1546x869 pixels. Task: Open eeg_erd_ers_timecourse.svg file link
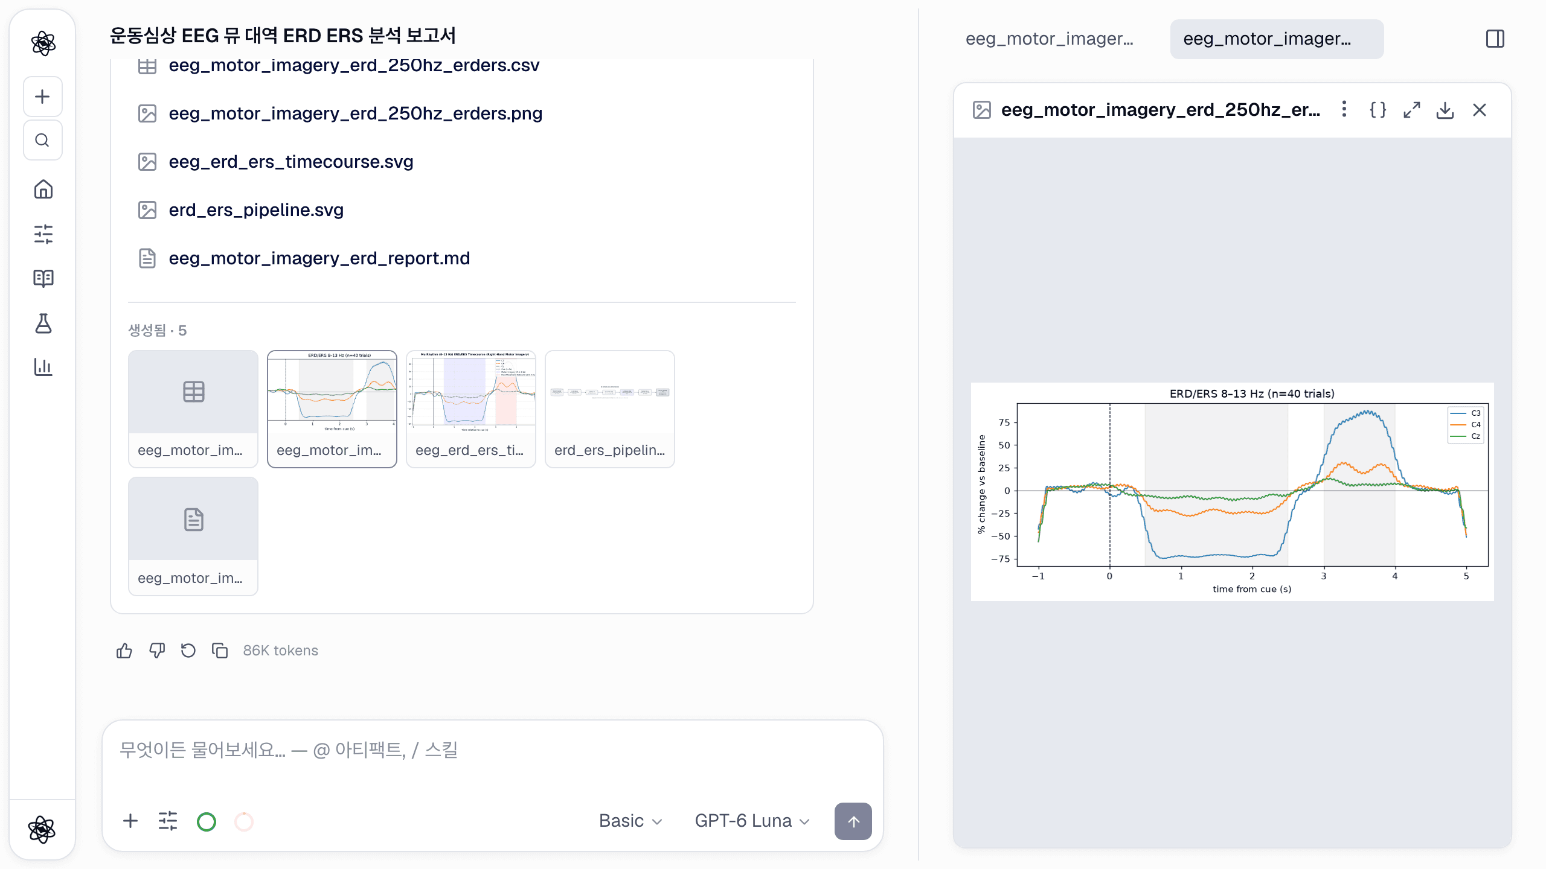click(x=291, y=162)
